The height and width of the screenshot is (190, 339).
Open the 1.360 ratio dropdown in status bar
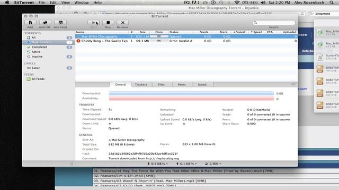pos(213,164)
